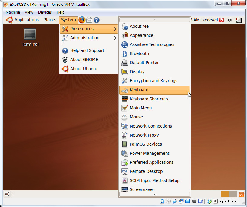Launch Firefox from the top panel
247x207 pixels.
point(82,20)
